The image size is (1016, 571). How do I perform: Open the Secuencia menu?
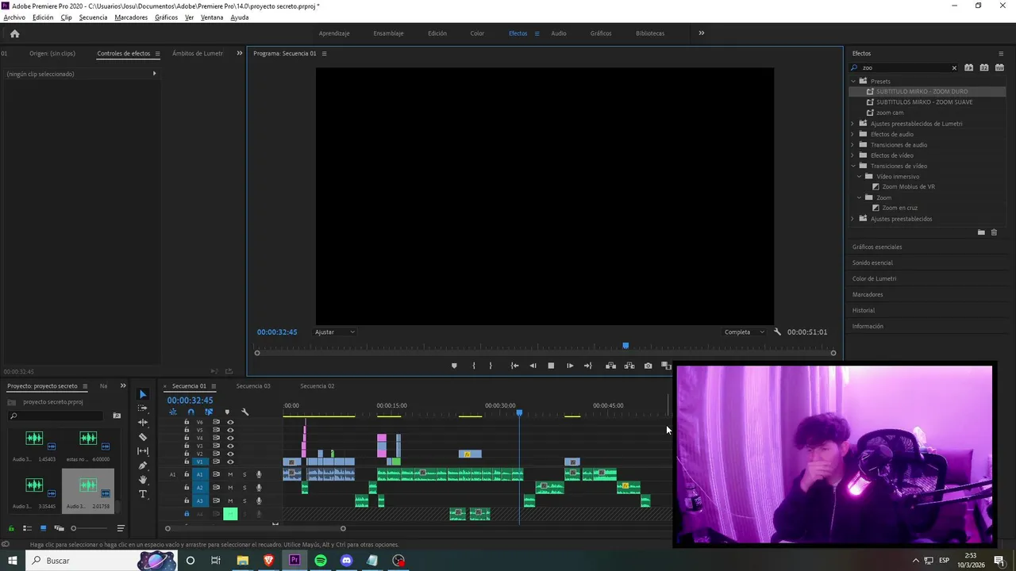click(x=93, y=17)
